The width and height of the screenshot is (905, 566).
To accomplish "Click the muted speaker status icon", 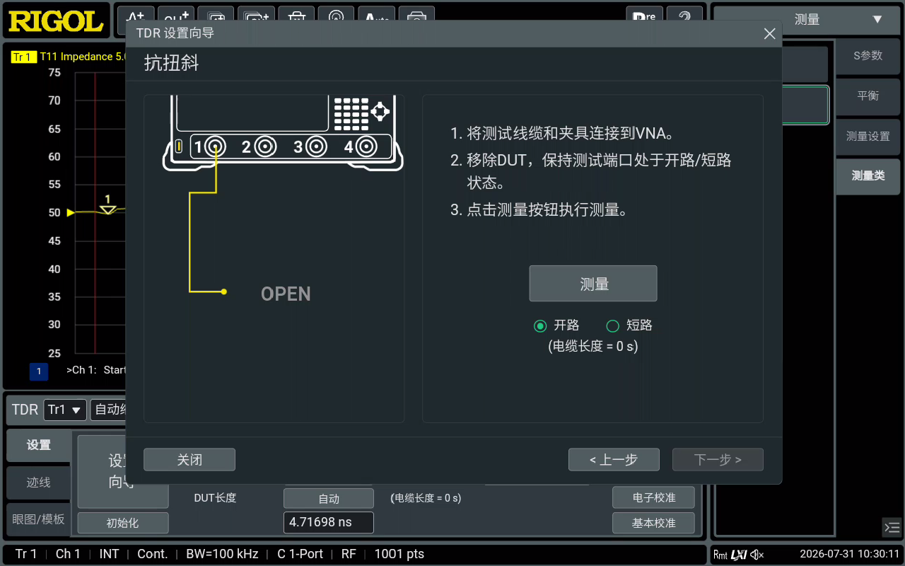I will click(757, 555).
